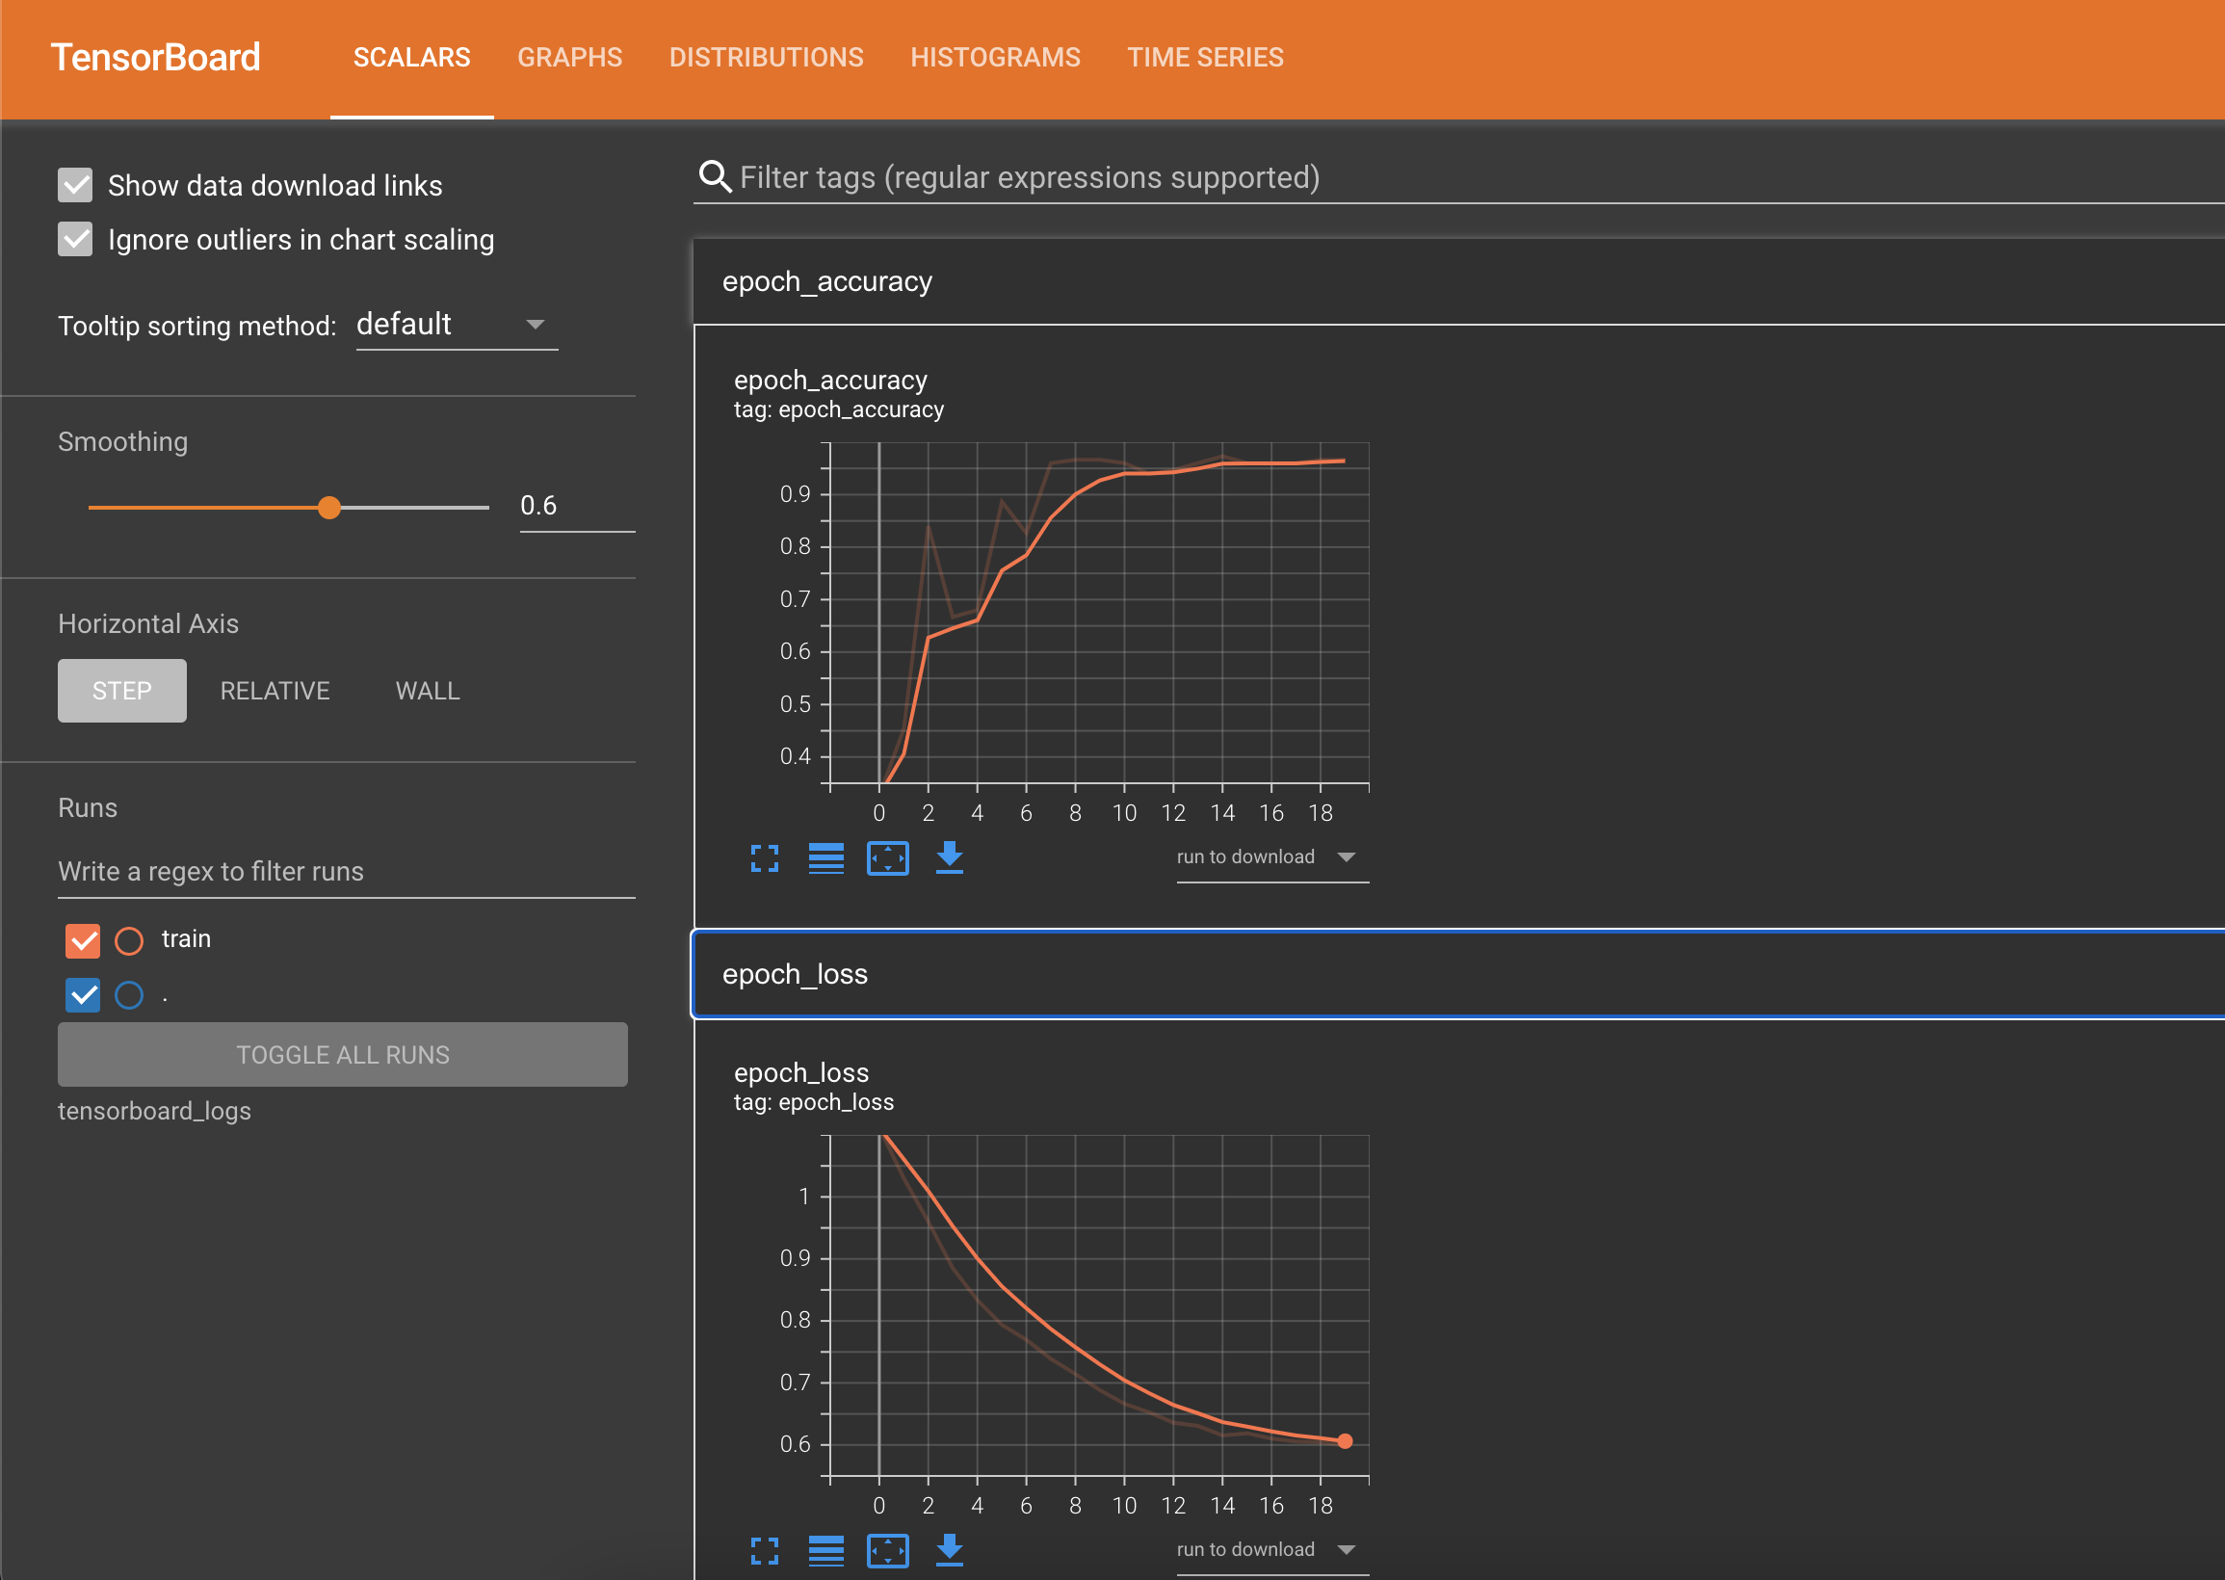This screenshot has height=1580, width=2225.
Task: Toggle log scale on the epoch_loss y-axis
Action: click(825, 1551)
